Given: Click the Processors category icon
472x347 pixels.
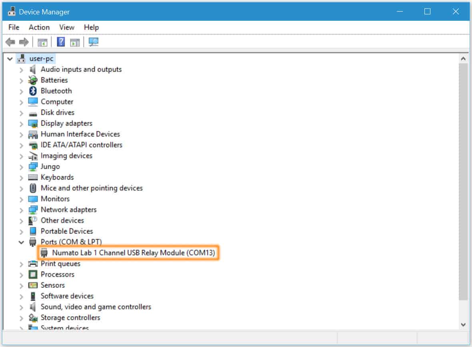Looking at the screenshot, I should [x=33, y=274].
